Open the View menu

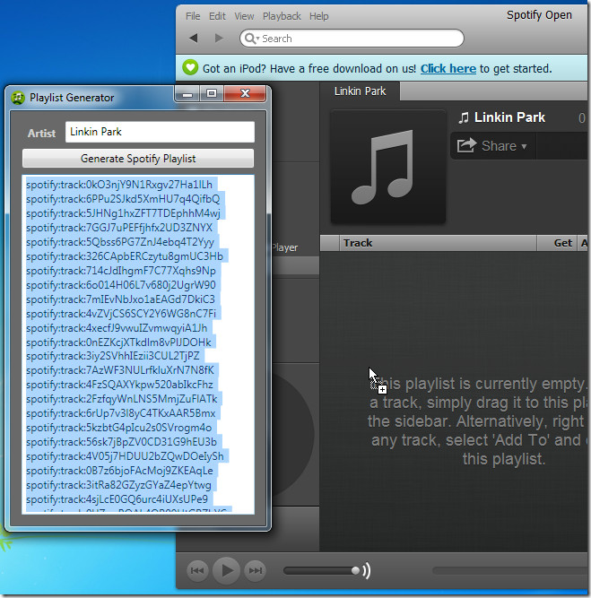[x=244, y=16]
